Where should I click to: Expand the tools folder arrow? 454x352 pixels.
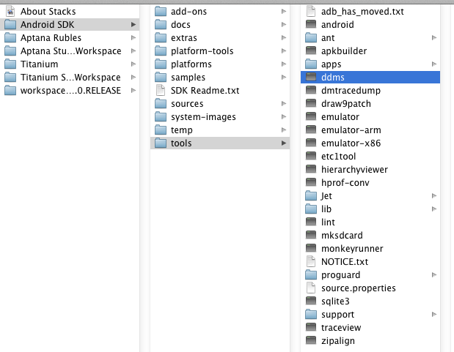pos(284,143)
